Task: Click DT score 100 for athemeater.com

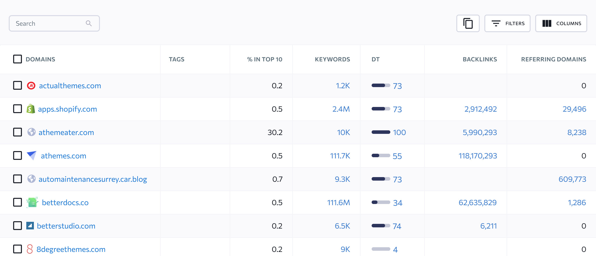Action: click(399, 132)
